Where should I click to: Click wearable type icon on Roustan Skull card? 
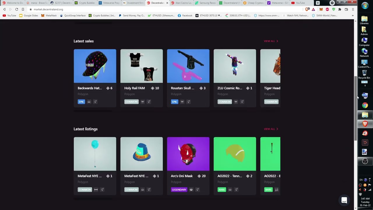[x=182, y=102]
